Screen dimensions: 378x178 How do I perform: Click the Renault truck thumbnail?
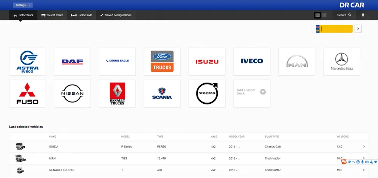pos(20,170)
